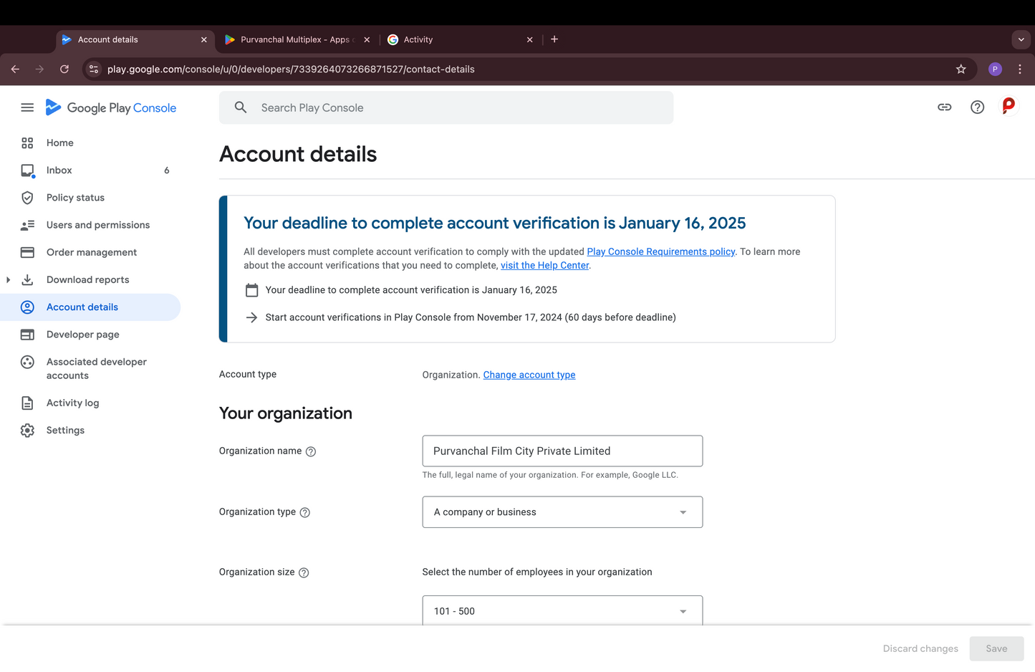
Task: Expand the Download reports section
Action: pos(9,280)
